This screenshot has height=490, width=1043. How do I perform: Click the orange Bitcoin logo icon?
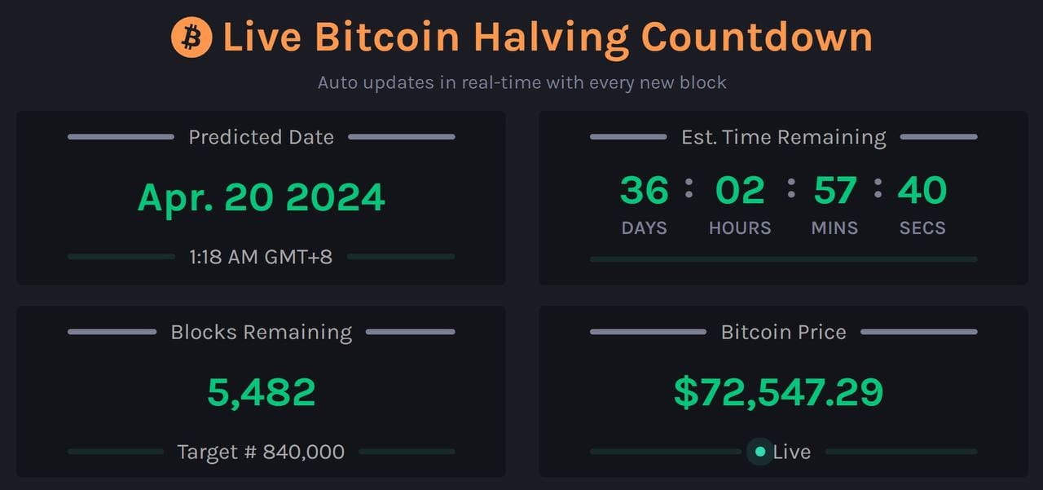[190, 36]
